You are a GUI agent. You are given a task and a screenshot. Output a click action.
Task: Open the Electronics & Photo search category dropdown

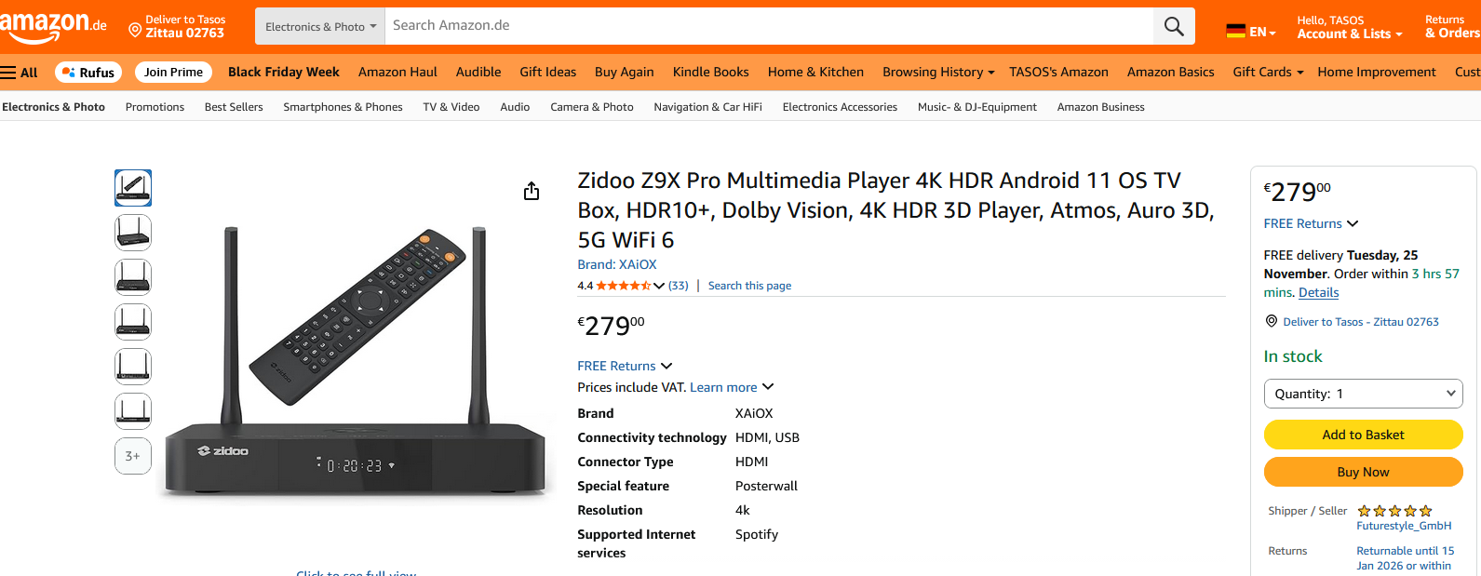click(320, 27)
